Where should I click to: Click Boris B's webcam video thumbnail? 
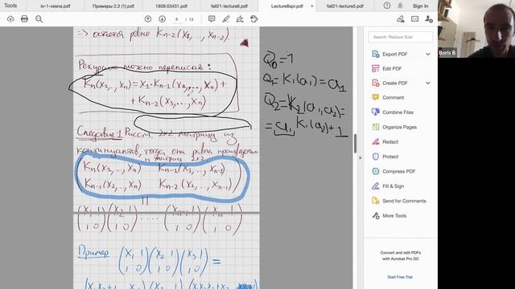pos(476,29)
